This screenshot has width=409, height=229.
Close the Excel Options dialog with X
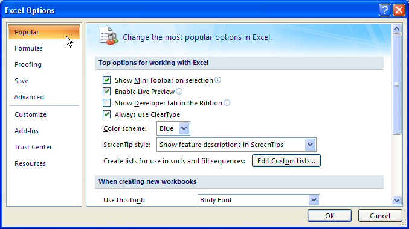click(x=399, y=10)
